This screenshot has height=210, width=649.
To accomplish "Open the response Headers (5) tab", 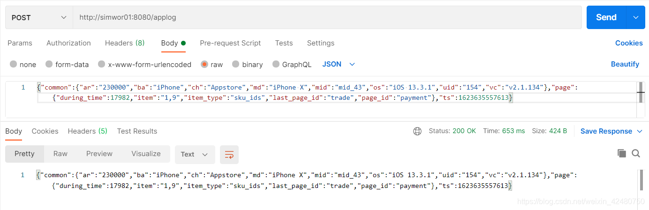I will [87, 131].
